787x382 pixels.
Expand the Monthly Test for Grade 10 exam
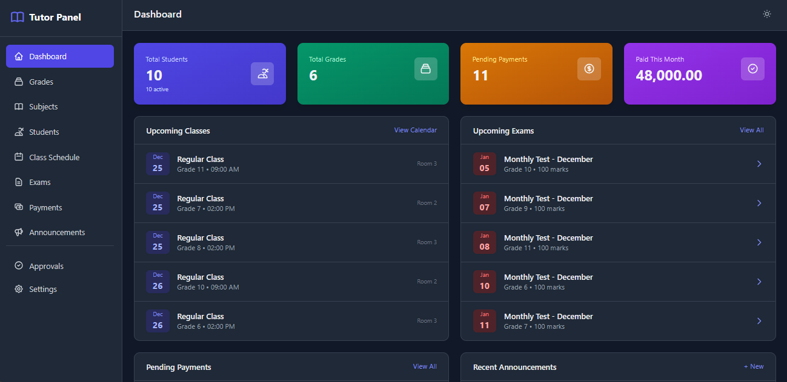pos(759,163)
